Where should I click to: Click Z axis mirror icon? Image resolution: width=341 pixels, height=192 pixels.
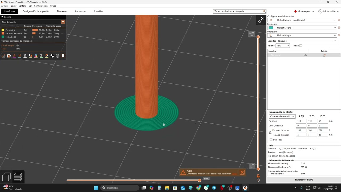coord(324,116)
